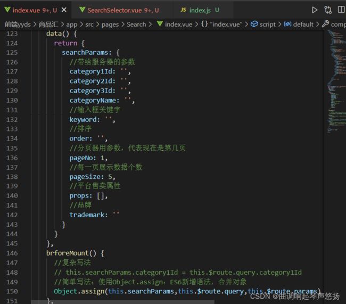Click the category1Id property on line 127
The width and height of the screenshot is (346, 304).
tap(90, 71)
